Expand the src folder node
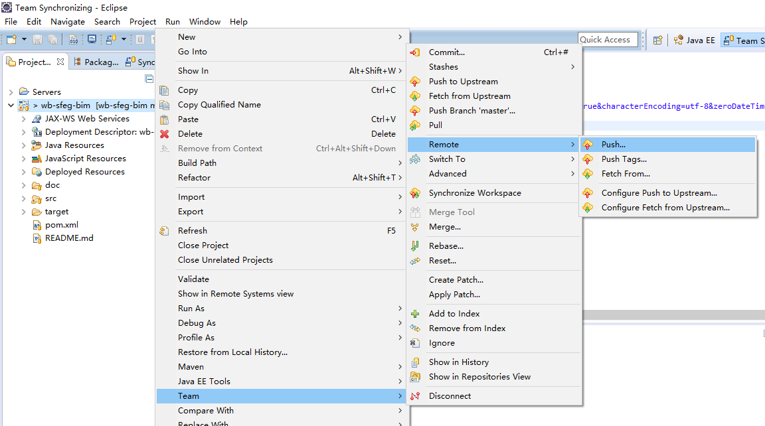 tap(23, 199)
